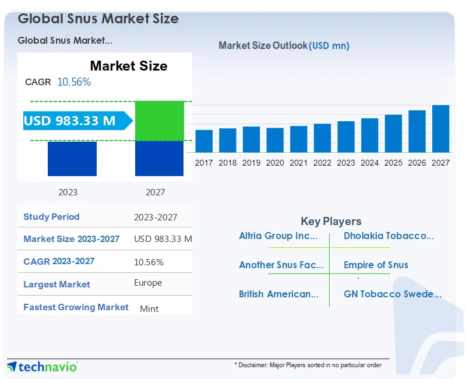Open the 'Another Snus Fac...' key player
Viewport: 466px width, 379px height.
(281, 265)
